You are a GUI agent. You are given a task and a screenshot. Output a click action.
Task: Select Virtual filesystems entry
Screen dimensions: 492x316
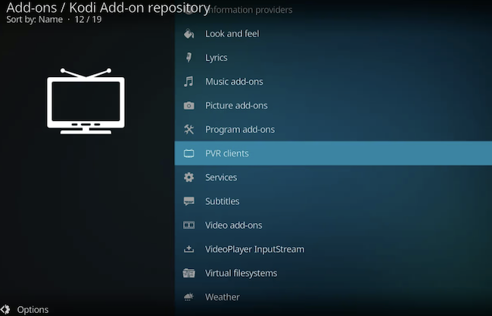(333, 273)
